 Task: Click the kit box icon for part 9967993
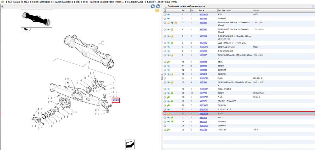pyautogui.click(x=172, y=29)
